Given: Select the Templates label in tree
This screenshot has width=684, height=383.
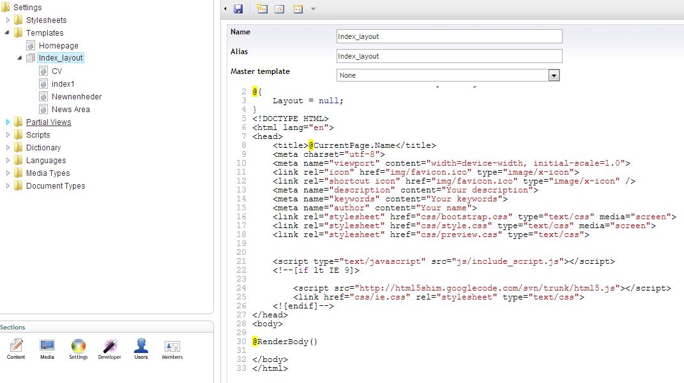Looking at the screenshot, I should point(45,33).
